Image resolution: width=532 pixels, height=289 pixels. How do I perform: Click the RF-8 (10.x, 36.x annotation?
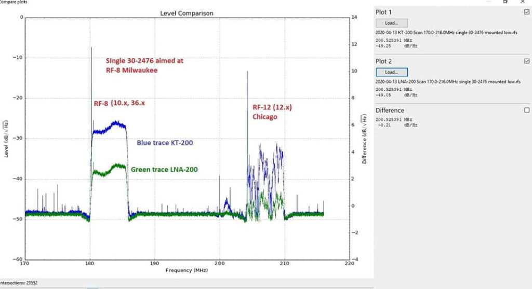click(x=119, y=103)
